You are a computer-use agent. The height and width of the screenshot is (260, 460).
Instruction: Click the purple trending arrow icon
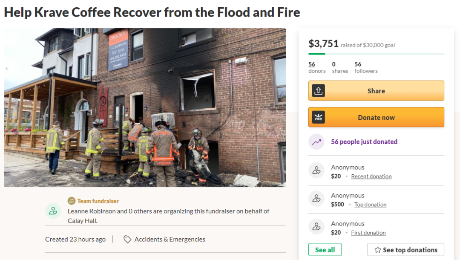[x=316, y=142]
